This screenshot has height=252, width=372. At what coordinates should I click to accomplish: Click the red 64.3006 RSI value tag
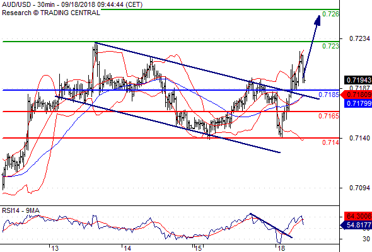coord(357,216)
